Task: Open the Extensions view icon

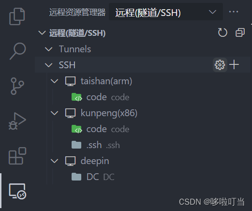Action: 17,156
